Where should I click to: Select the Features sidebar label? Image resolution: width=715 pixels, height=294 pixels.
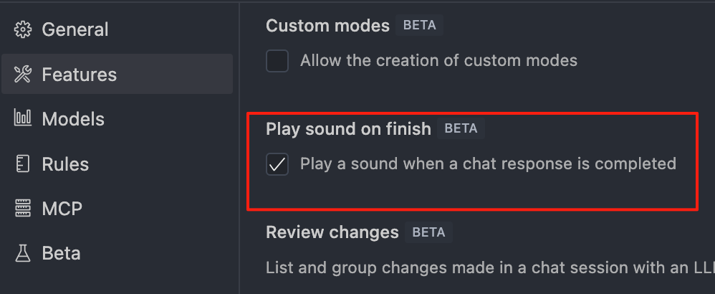click(x=80, y=75)
